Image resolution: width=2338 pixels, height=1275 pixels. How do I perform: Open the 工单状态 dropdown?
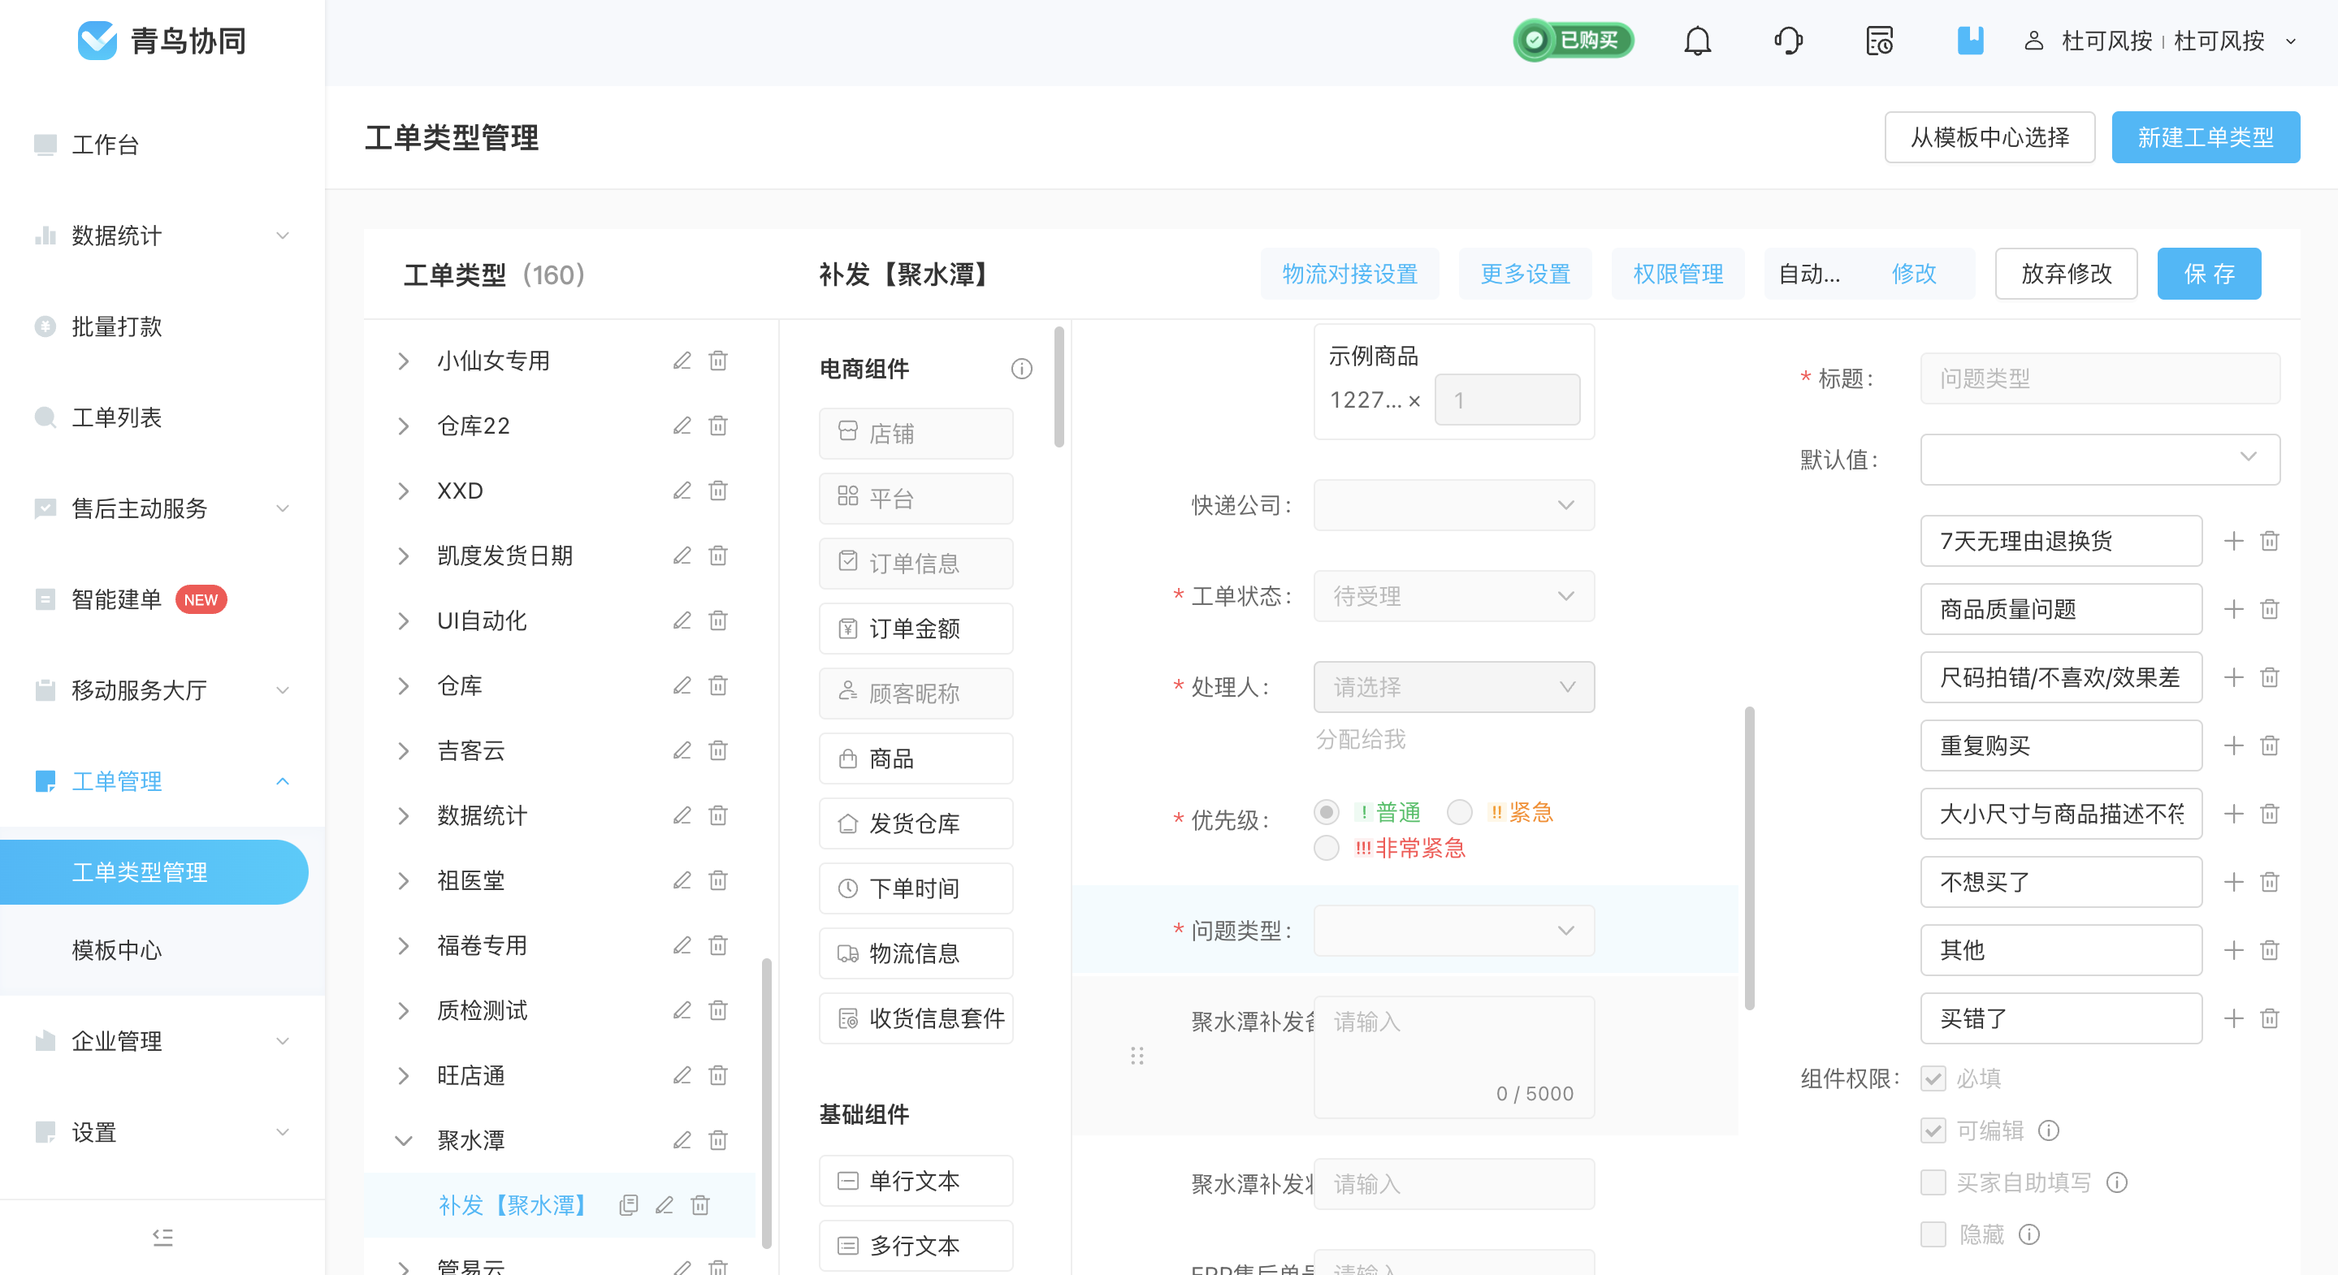tap(1454, 596)
